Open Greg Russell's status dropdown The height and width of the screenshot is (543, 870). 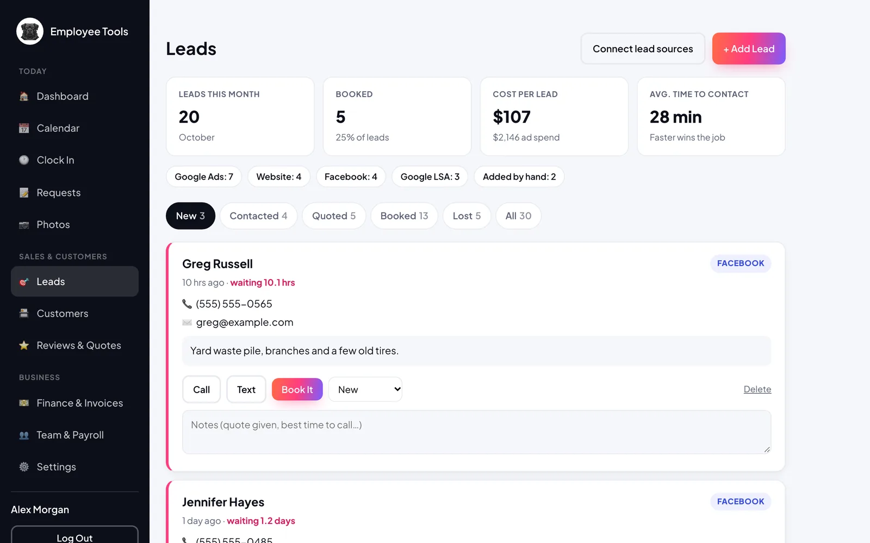coord(365,389)
